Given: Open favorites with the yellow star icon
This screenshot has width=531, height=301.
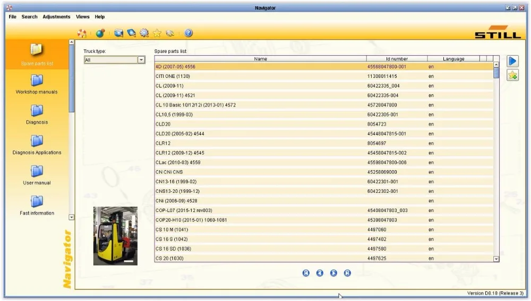Looking at the screenshot, I should point(157,33).
